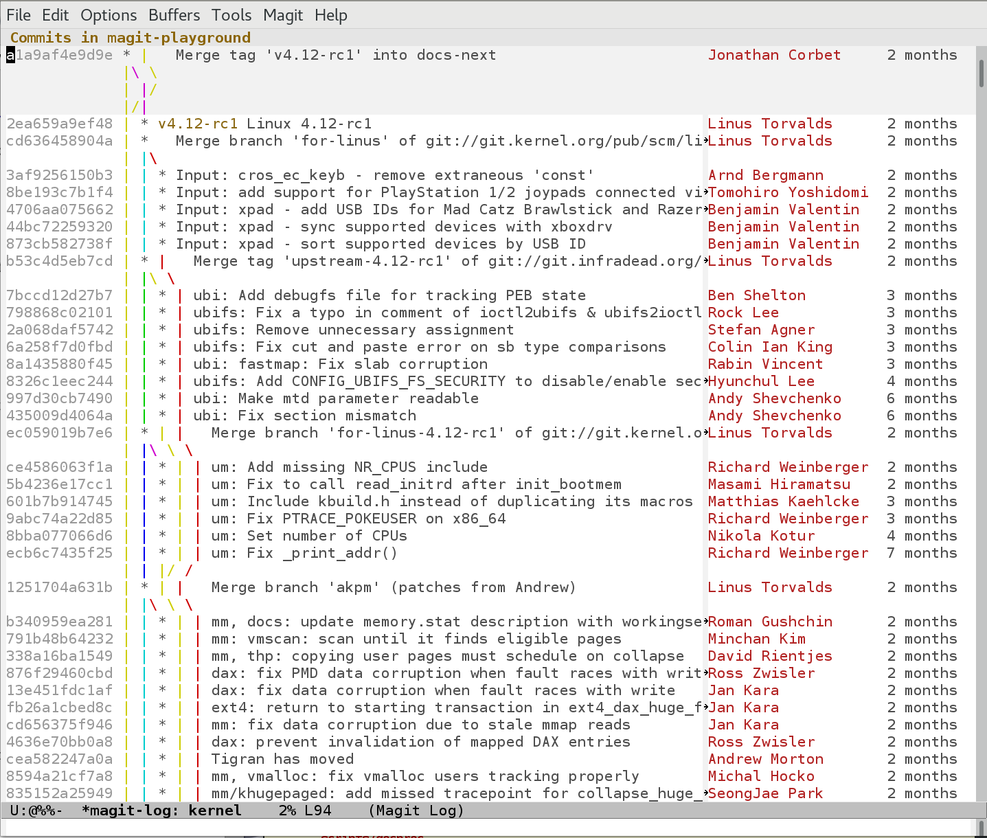Select commit 'um: Set number of CPUs'
This screenshot has width=987, height=838.
pos(309,536)
